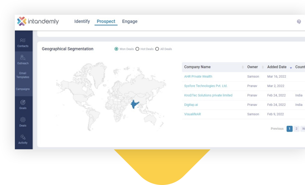Select the Hot Deals radio button

(x=137, y=49)
